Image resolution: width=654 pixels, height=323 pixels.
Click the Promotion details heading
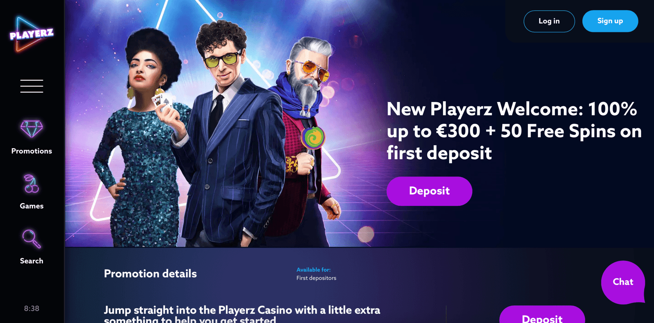coord(150,274)
